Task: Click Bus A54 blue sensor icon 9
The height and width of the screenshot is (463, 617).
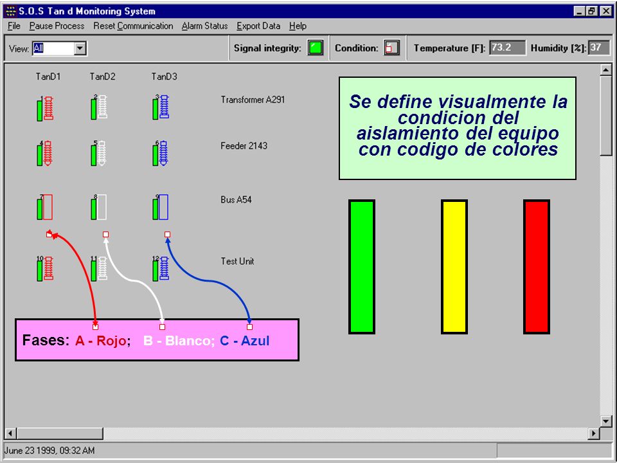Action: [x=160, y=207]
